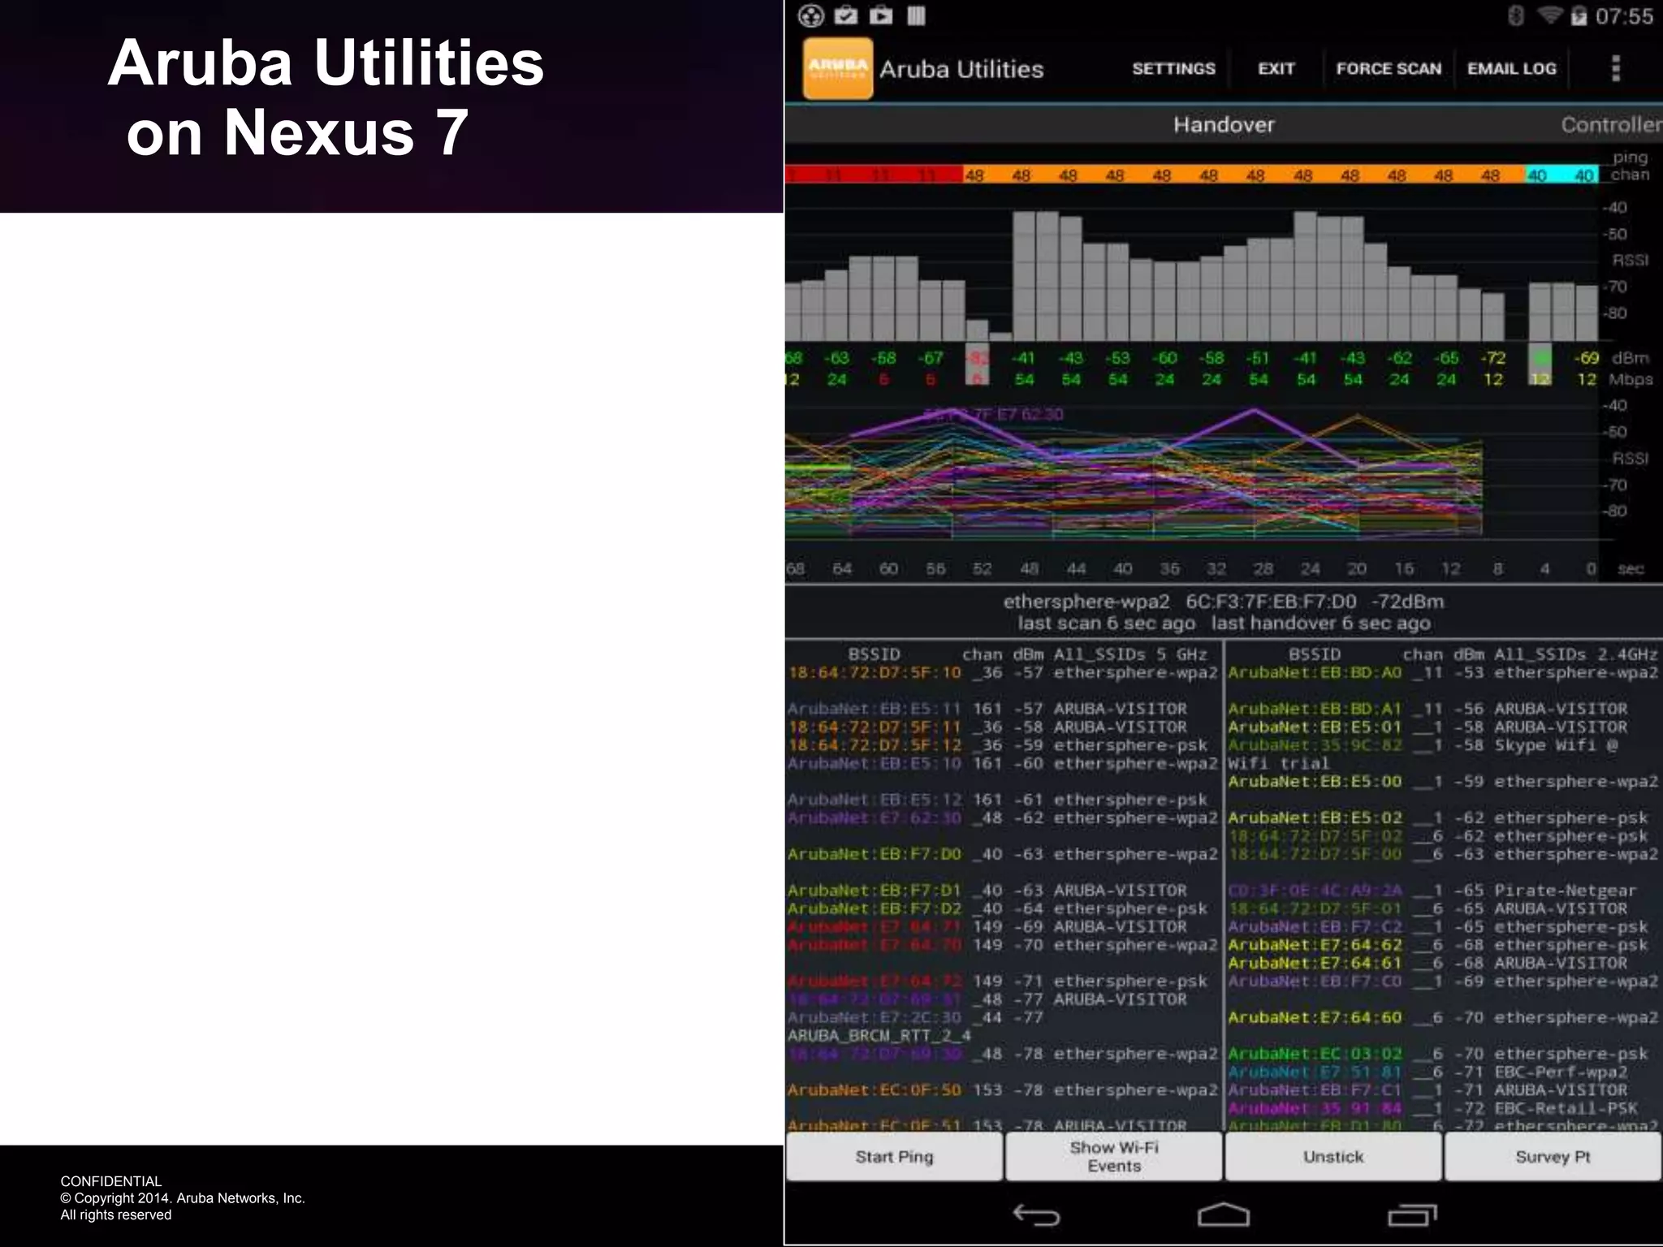Tap the Android home navigation button
Viewport: 1663px width, 1247px height.
point(1224,1215)
